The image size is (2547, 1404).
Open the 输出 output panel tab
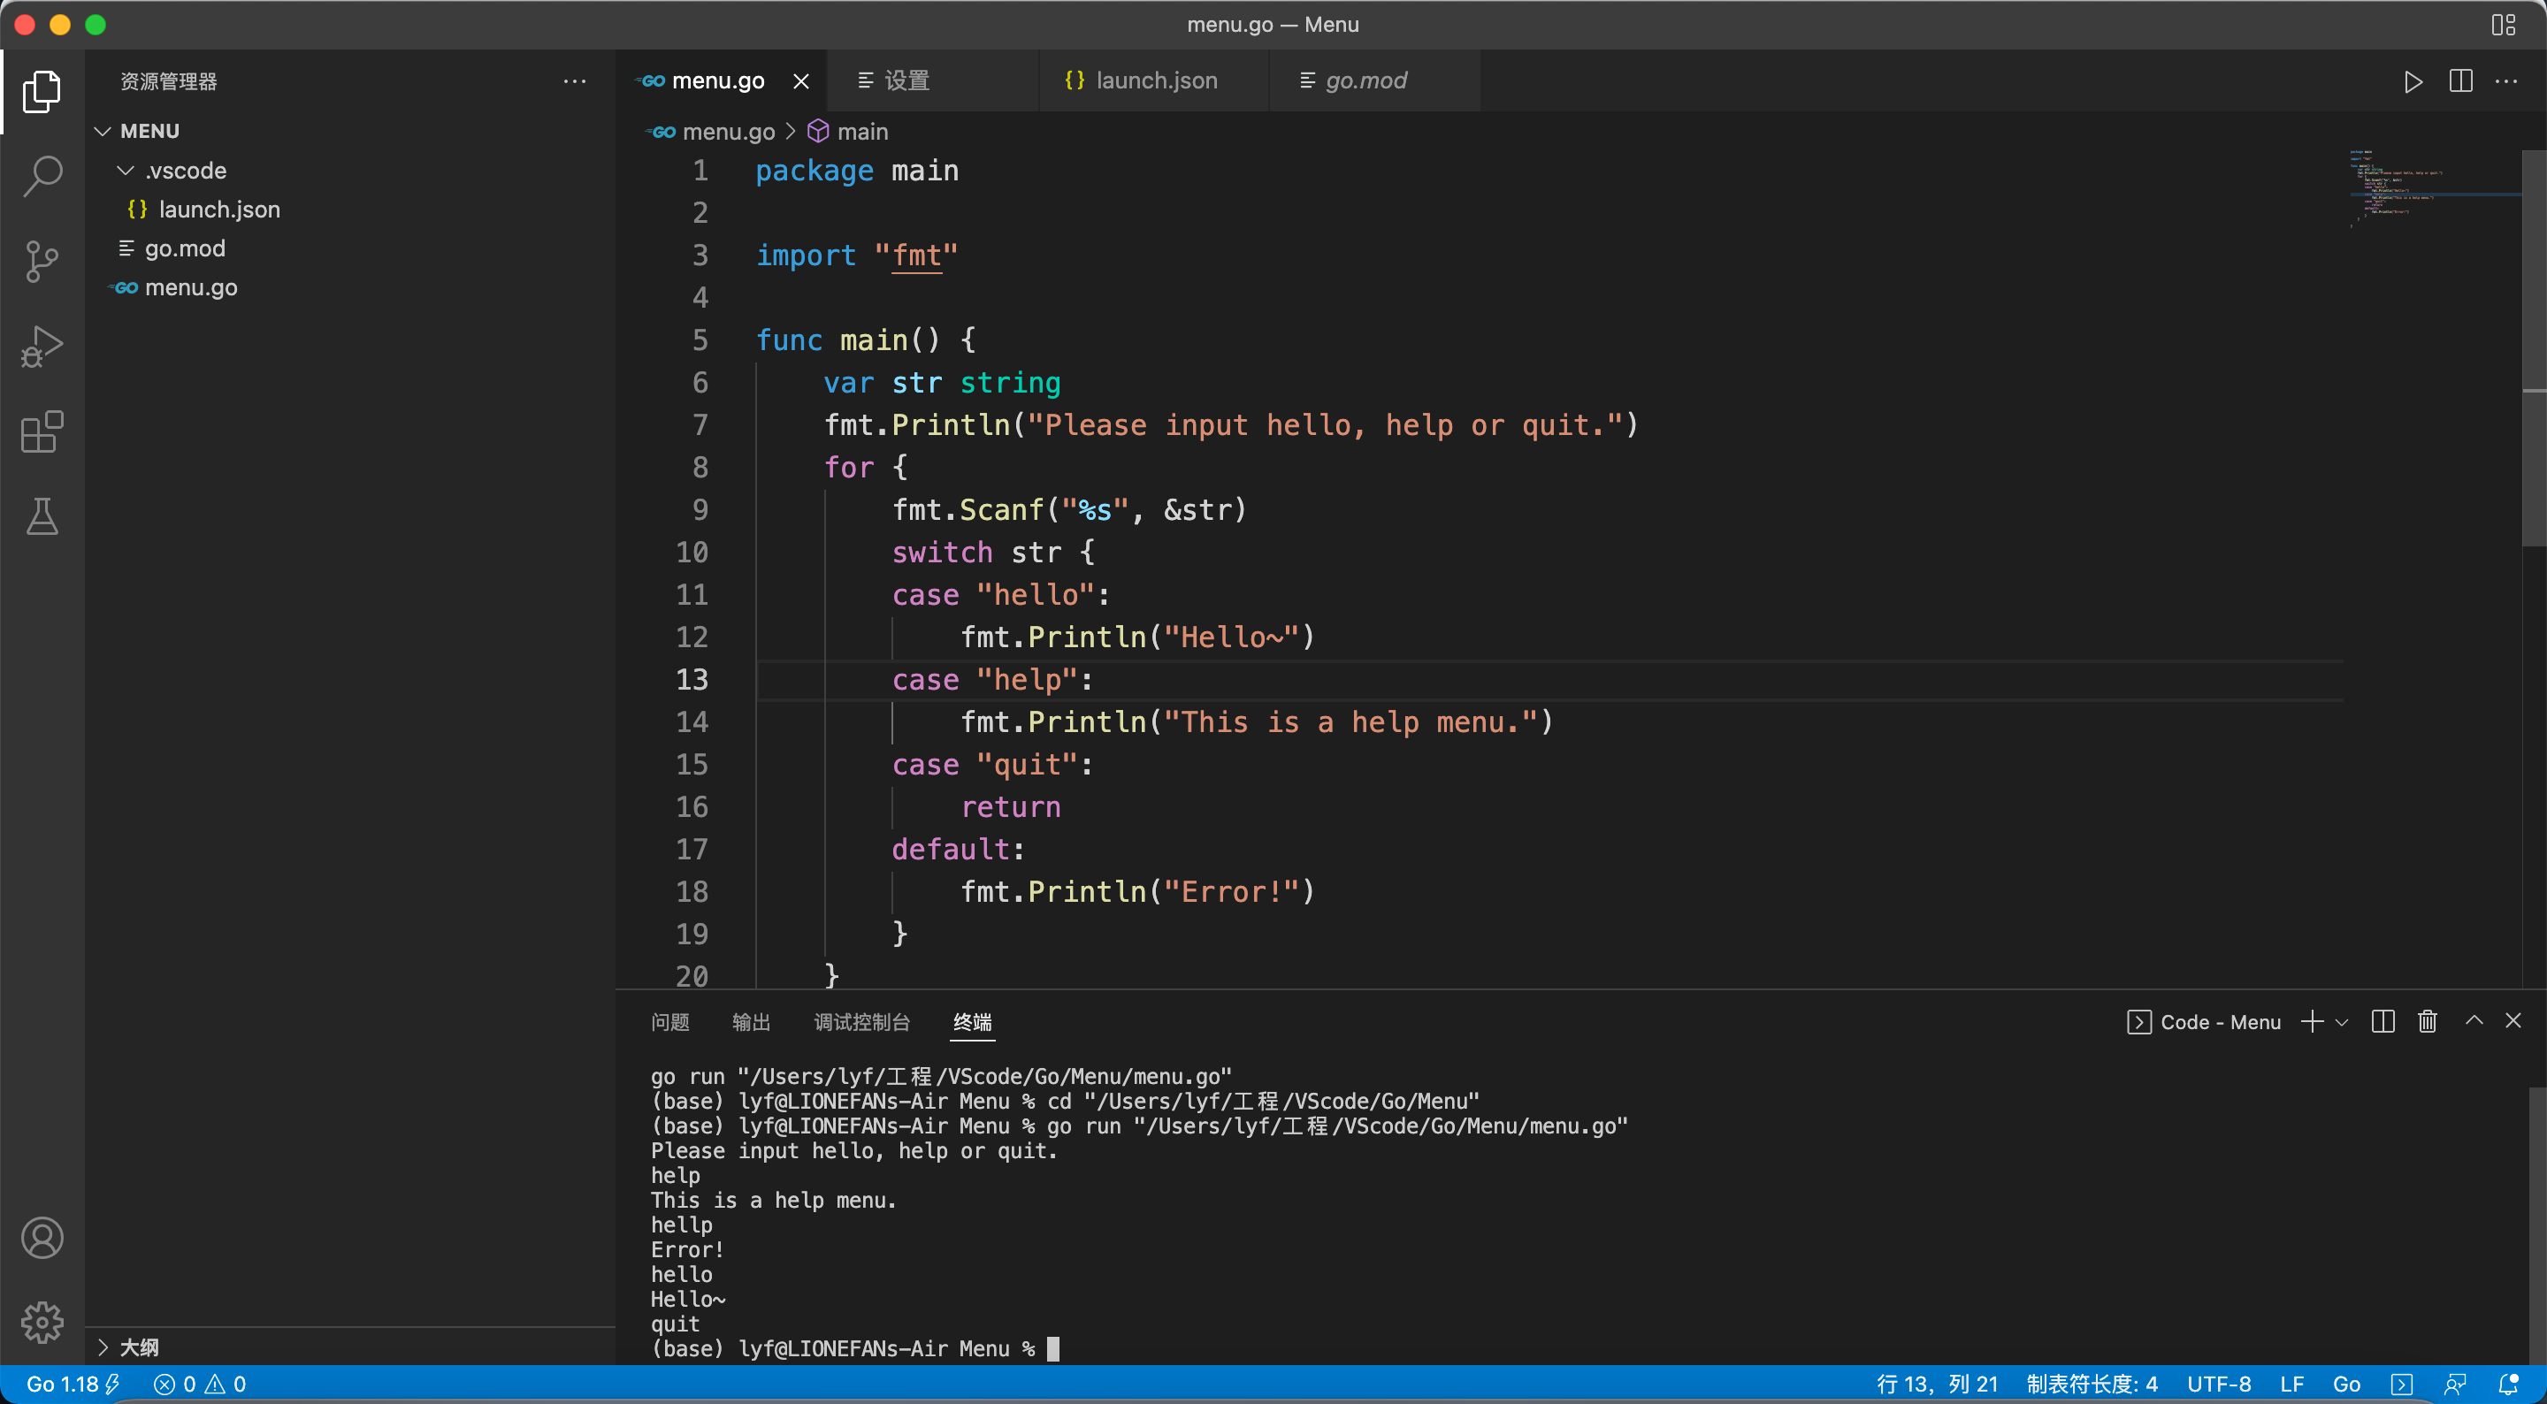(751, 1022)
